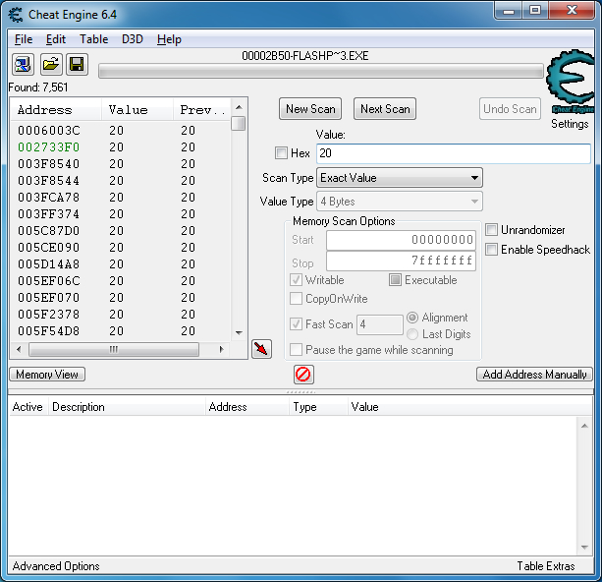
Task: Click the address table Address column header
Action: tap(247, 407)
